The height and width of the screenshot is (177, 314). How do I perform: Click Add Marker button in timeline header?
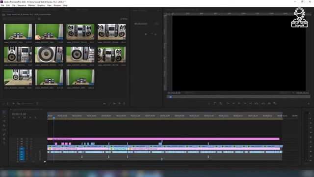(x=30, y=118)
